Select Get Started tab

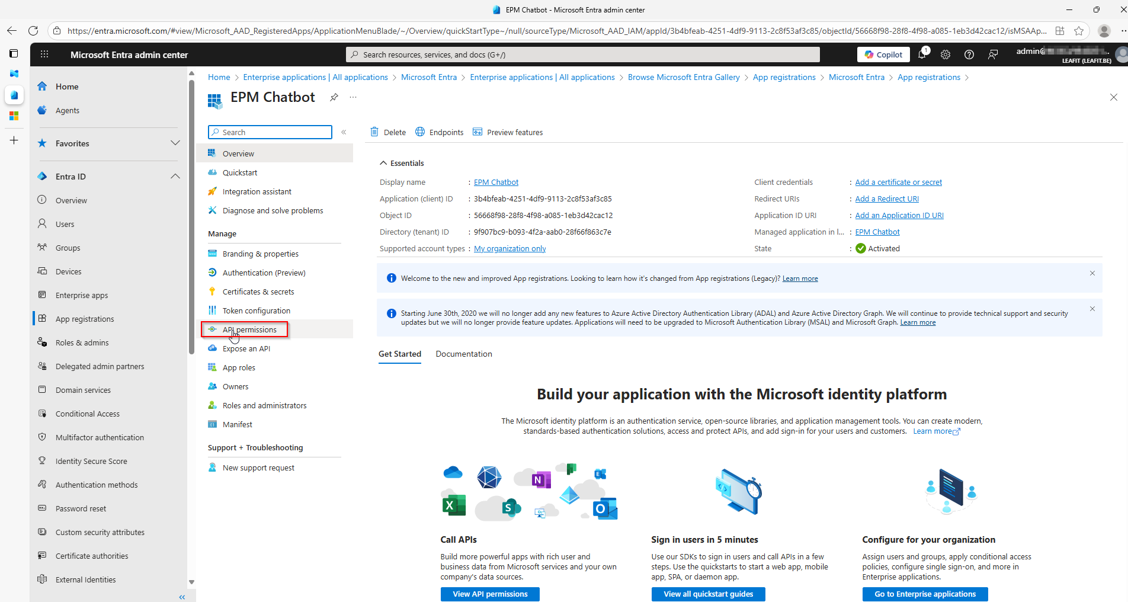click(400, 354)
